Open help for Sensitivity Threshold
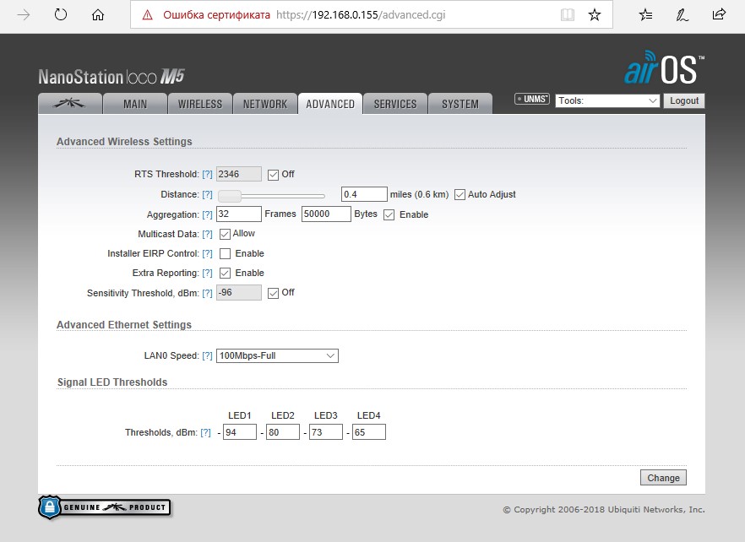Image resolution: width=745 pixels, height=542 pixels. click(x=207, y=293)
